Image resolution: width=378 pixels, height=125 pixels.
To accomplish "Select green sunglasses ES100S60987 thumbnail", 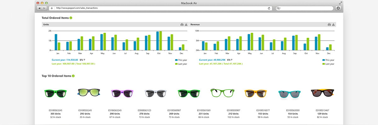I will pyautogui.click(x=189, y=94).
